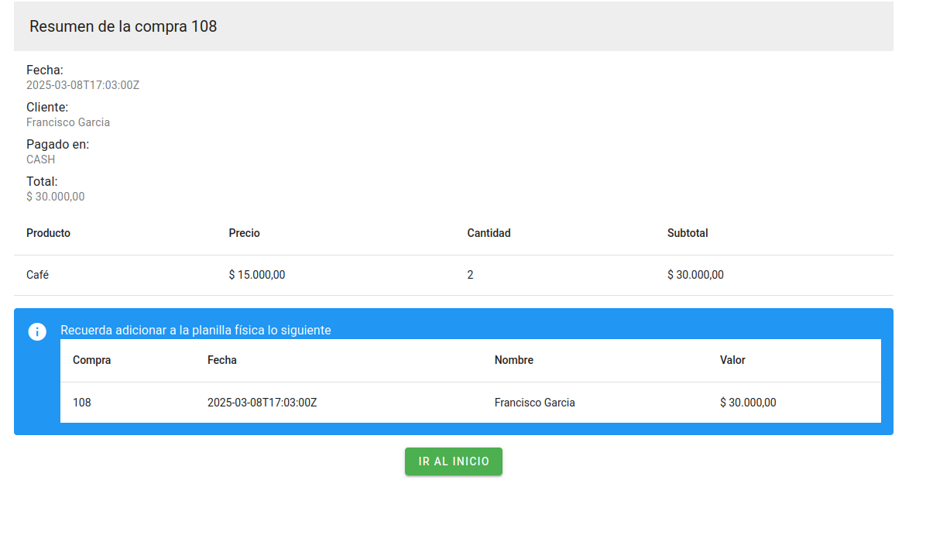Click the Precio column header

click(244, 233)
